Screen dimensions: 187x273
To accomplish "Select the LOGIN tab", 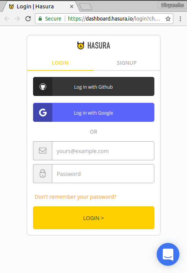I will [60, 63].
